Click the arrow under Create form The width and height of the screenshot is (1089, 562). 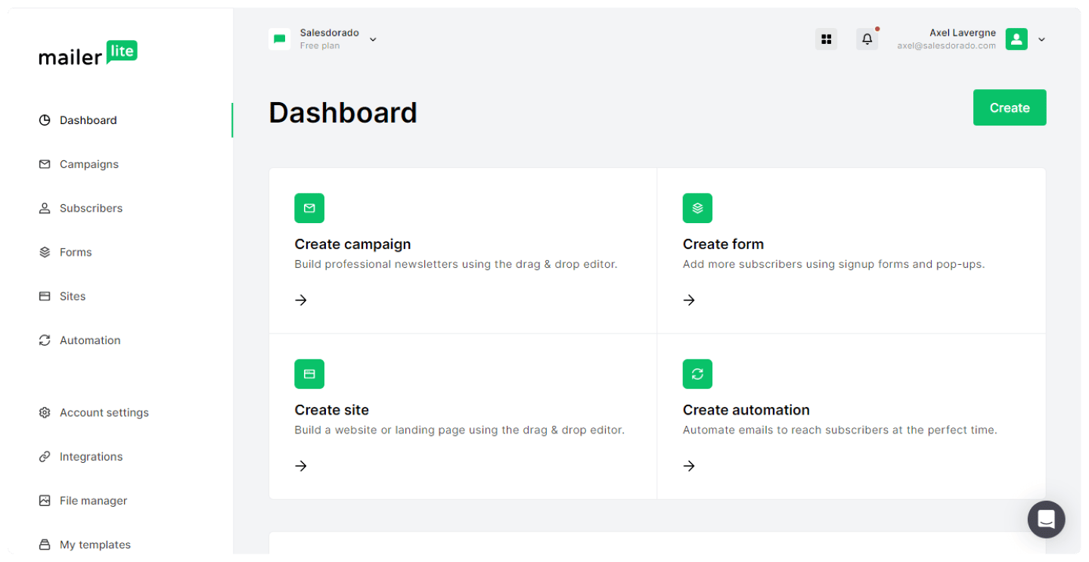(x=689, y=300)
